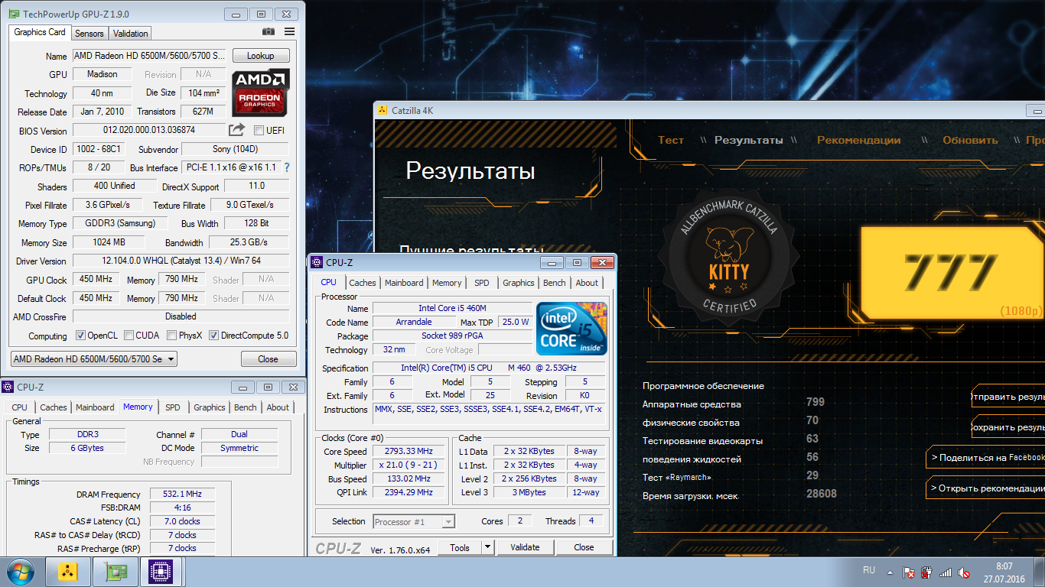Click the Сохранить результат button

(x=1008, y=427)
